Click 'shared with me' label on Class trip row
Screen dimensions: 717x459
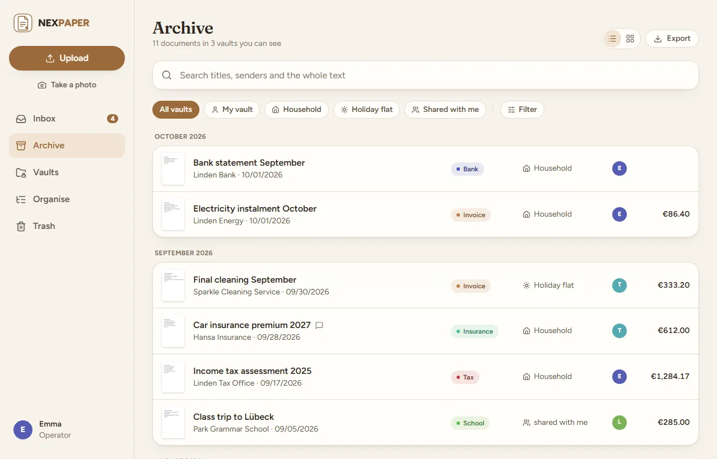point(555,423)
